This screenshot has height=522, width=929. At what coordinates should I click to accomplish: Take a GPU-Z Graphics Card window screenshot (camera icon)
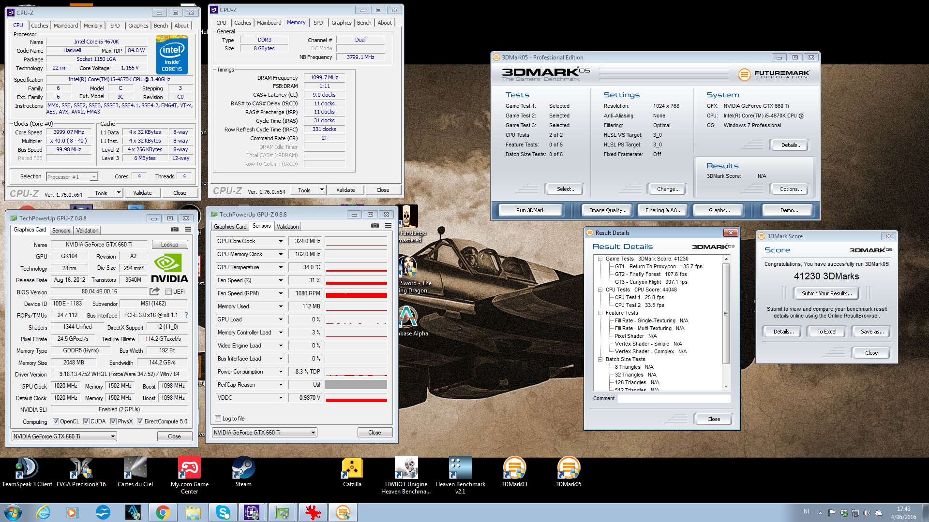pyautogui.click(x=175, y=230)
